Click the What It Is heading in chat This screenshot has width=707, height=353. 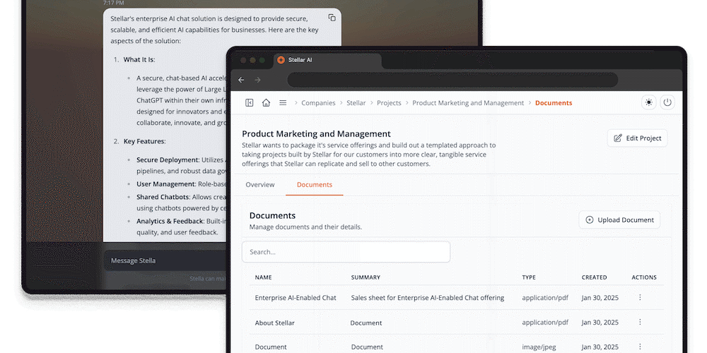point(139,59)
